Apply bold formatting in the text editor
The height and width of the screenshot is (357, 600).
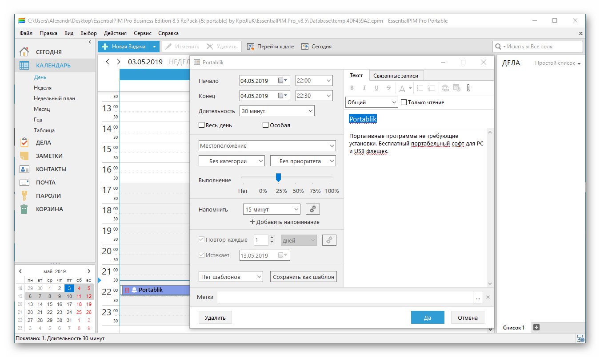[x=352, y=88]
